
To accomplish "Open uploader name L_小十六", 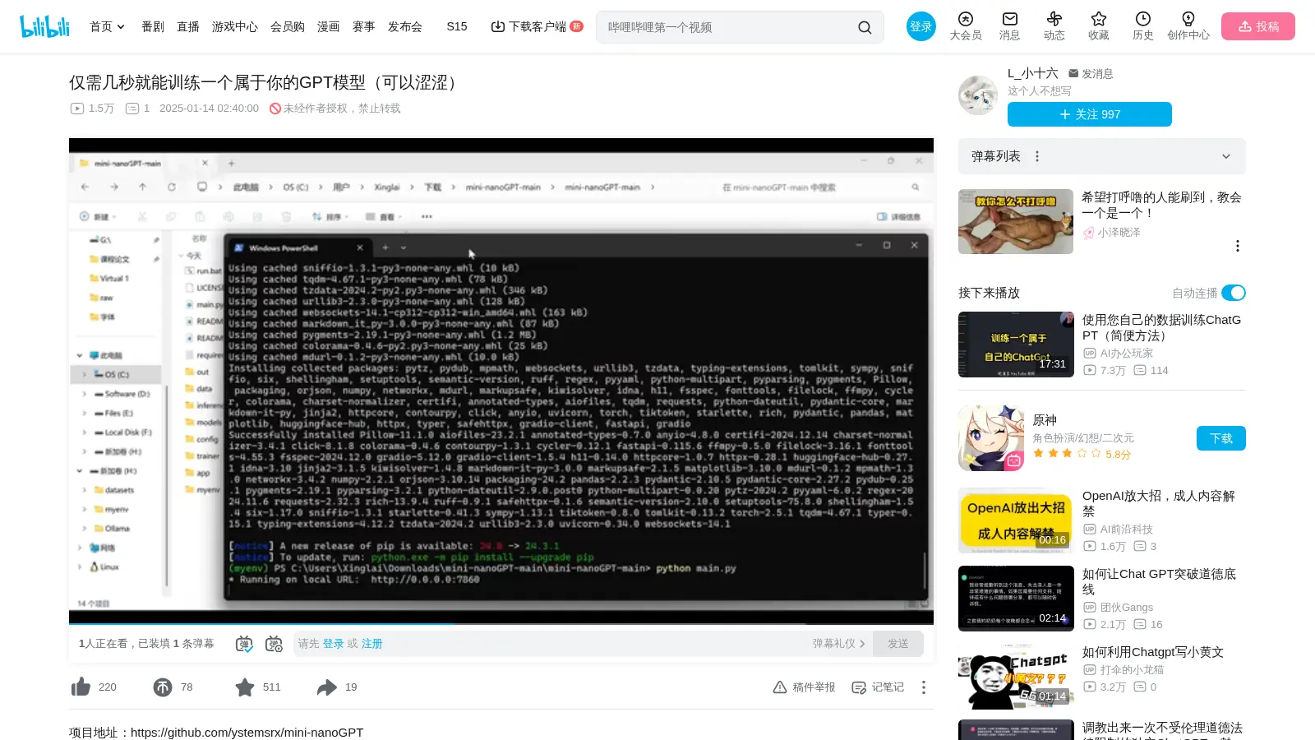I will click(x=1033, y=73).
